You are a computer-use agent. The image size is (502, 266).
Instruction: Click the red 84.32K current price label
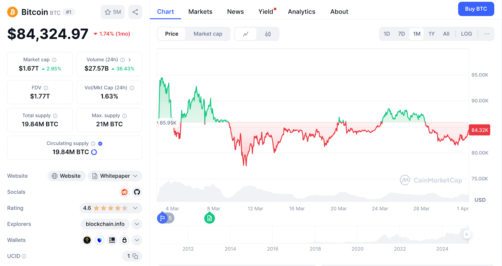point(479,130)
